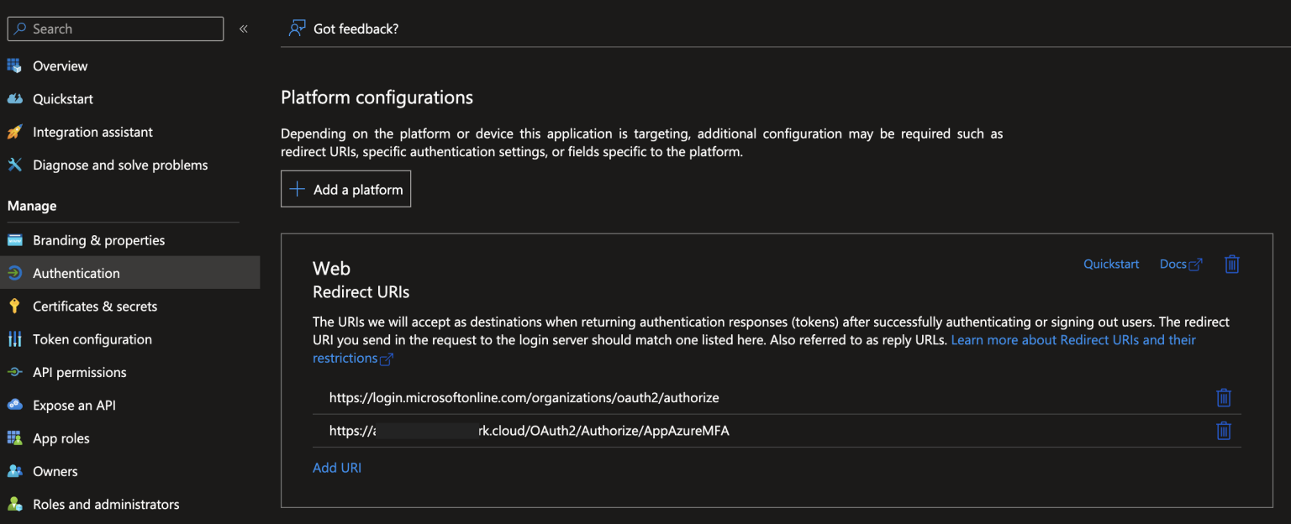
Task: Open Branding & properties section
Action: [x=98, y=240]
